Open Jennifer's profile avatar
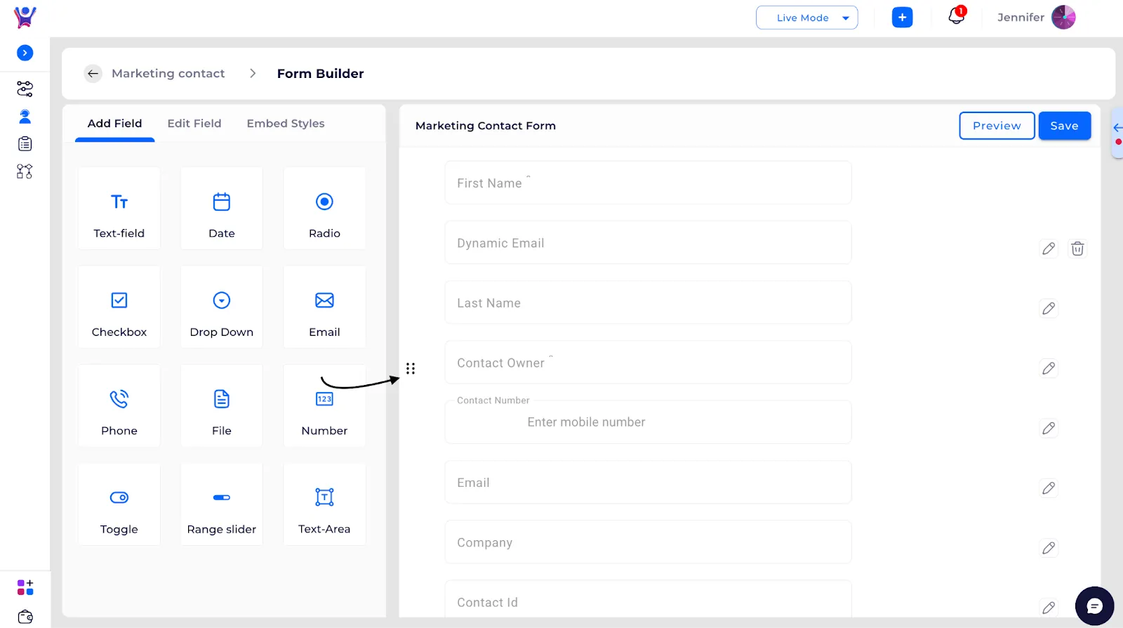This screenshot has height=628, width=1123. [x=1063, y=17]
